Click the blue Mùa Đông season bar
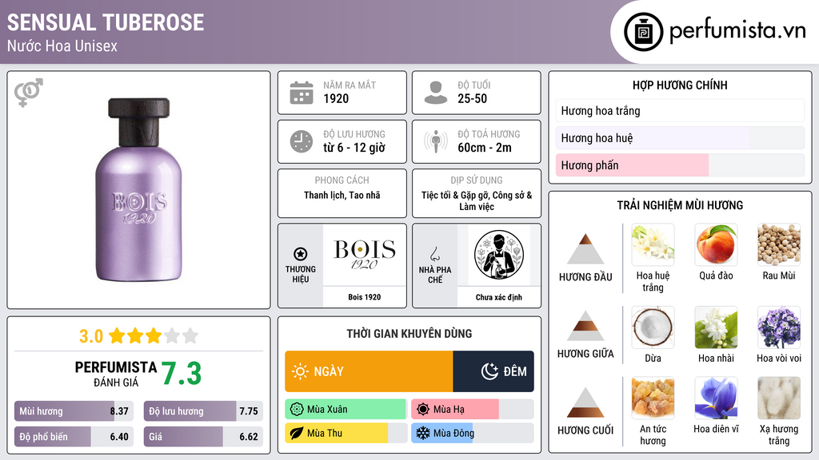Viewport: 819px width, 460px height. 472,434
